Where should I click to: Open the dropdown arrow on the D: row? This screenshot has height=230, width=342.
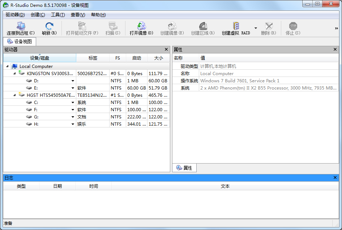tap(73, 81)
